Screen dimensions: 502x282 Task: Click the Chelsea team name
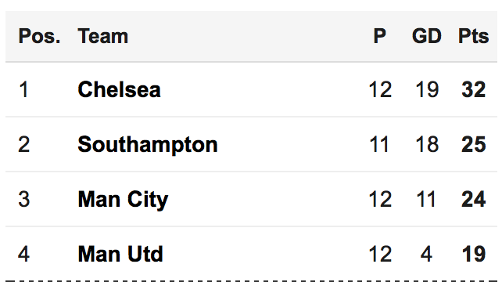pos(119,89)
